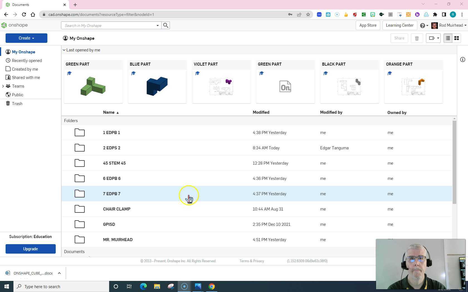Image resolution: width=468 pixels, height=292 pixels.
Task: Toggle sort order on Name column
Action: click(111, 112)
